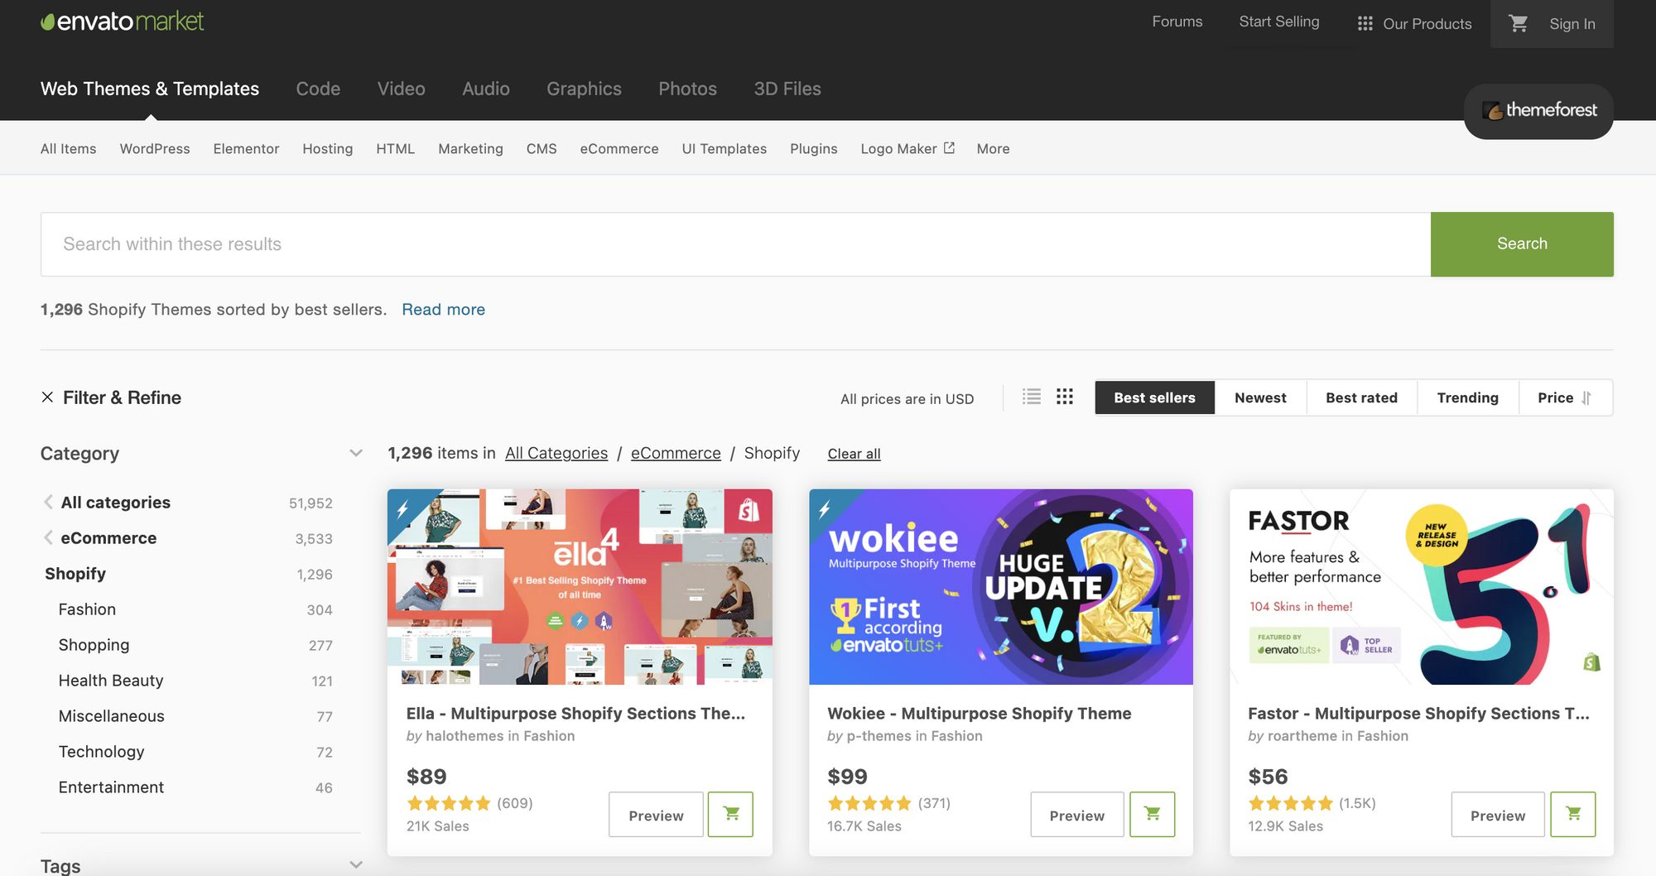The width and height of the screenshot is (1656, 876).
Task: Select the Health Beauty subcategory
Action: [x=111, y=681]
